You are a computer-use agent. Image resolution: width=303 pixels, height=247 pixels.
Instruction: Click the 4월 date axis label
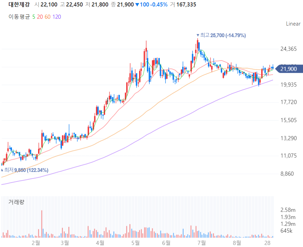100,243
